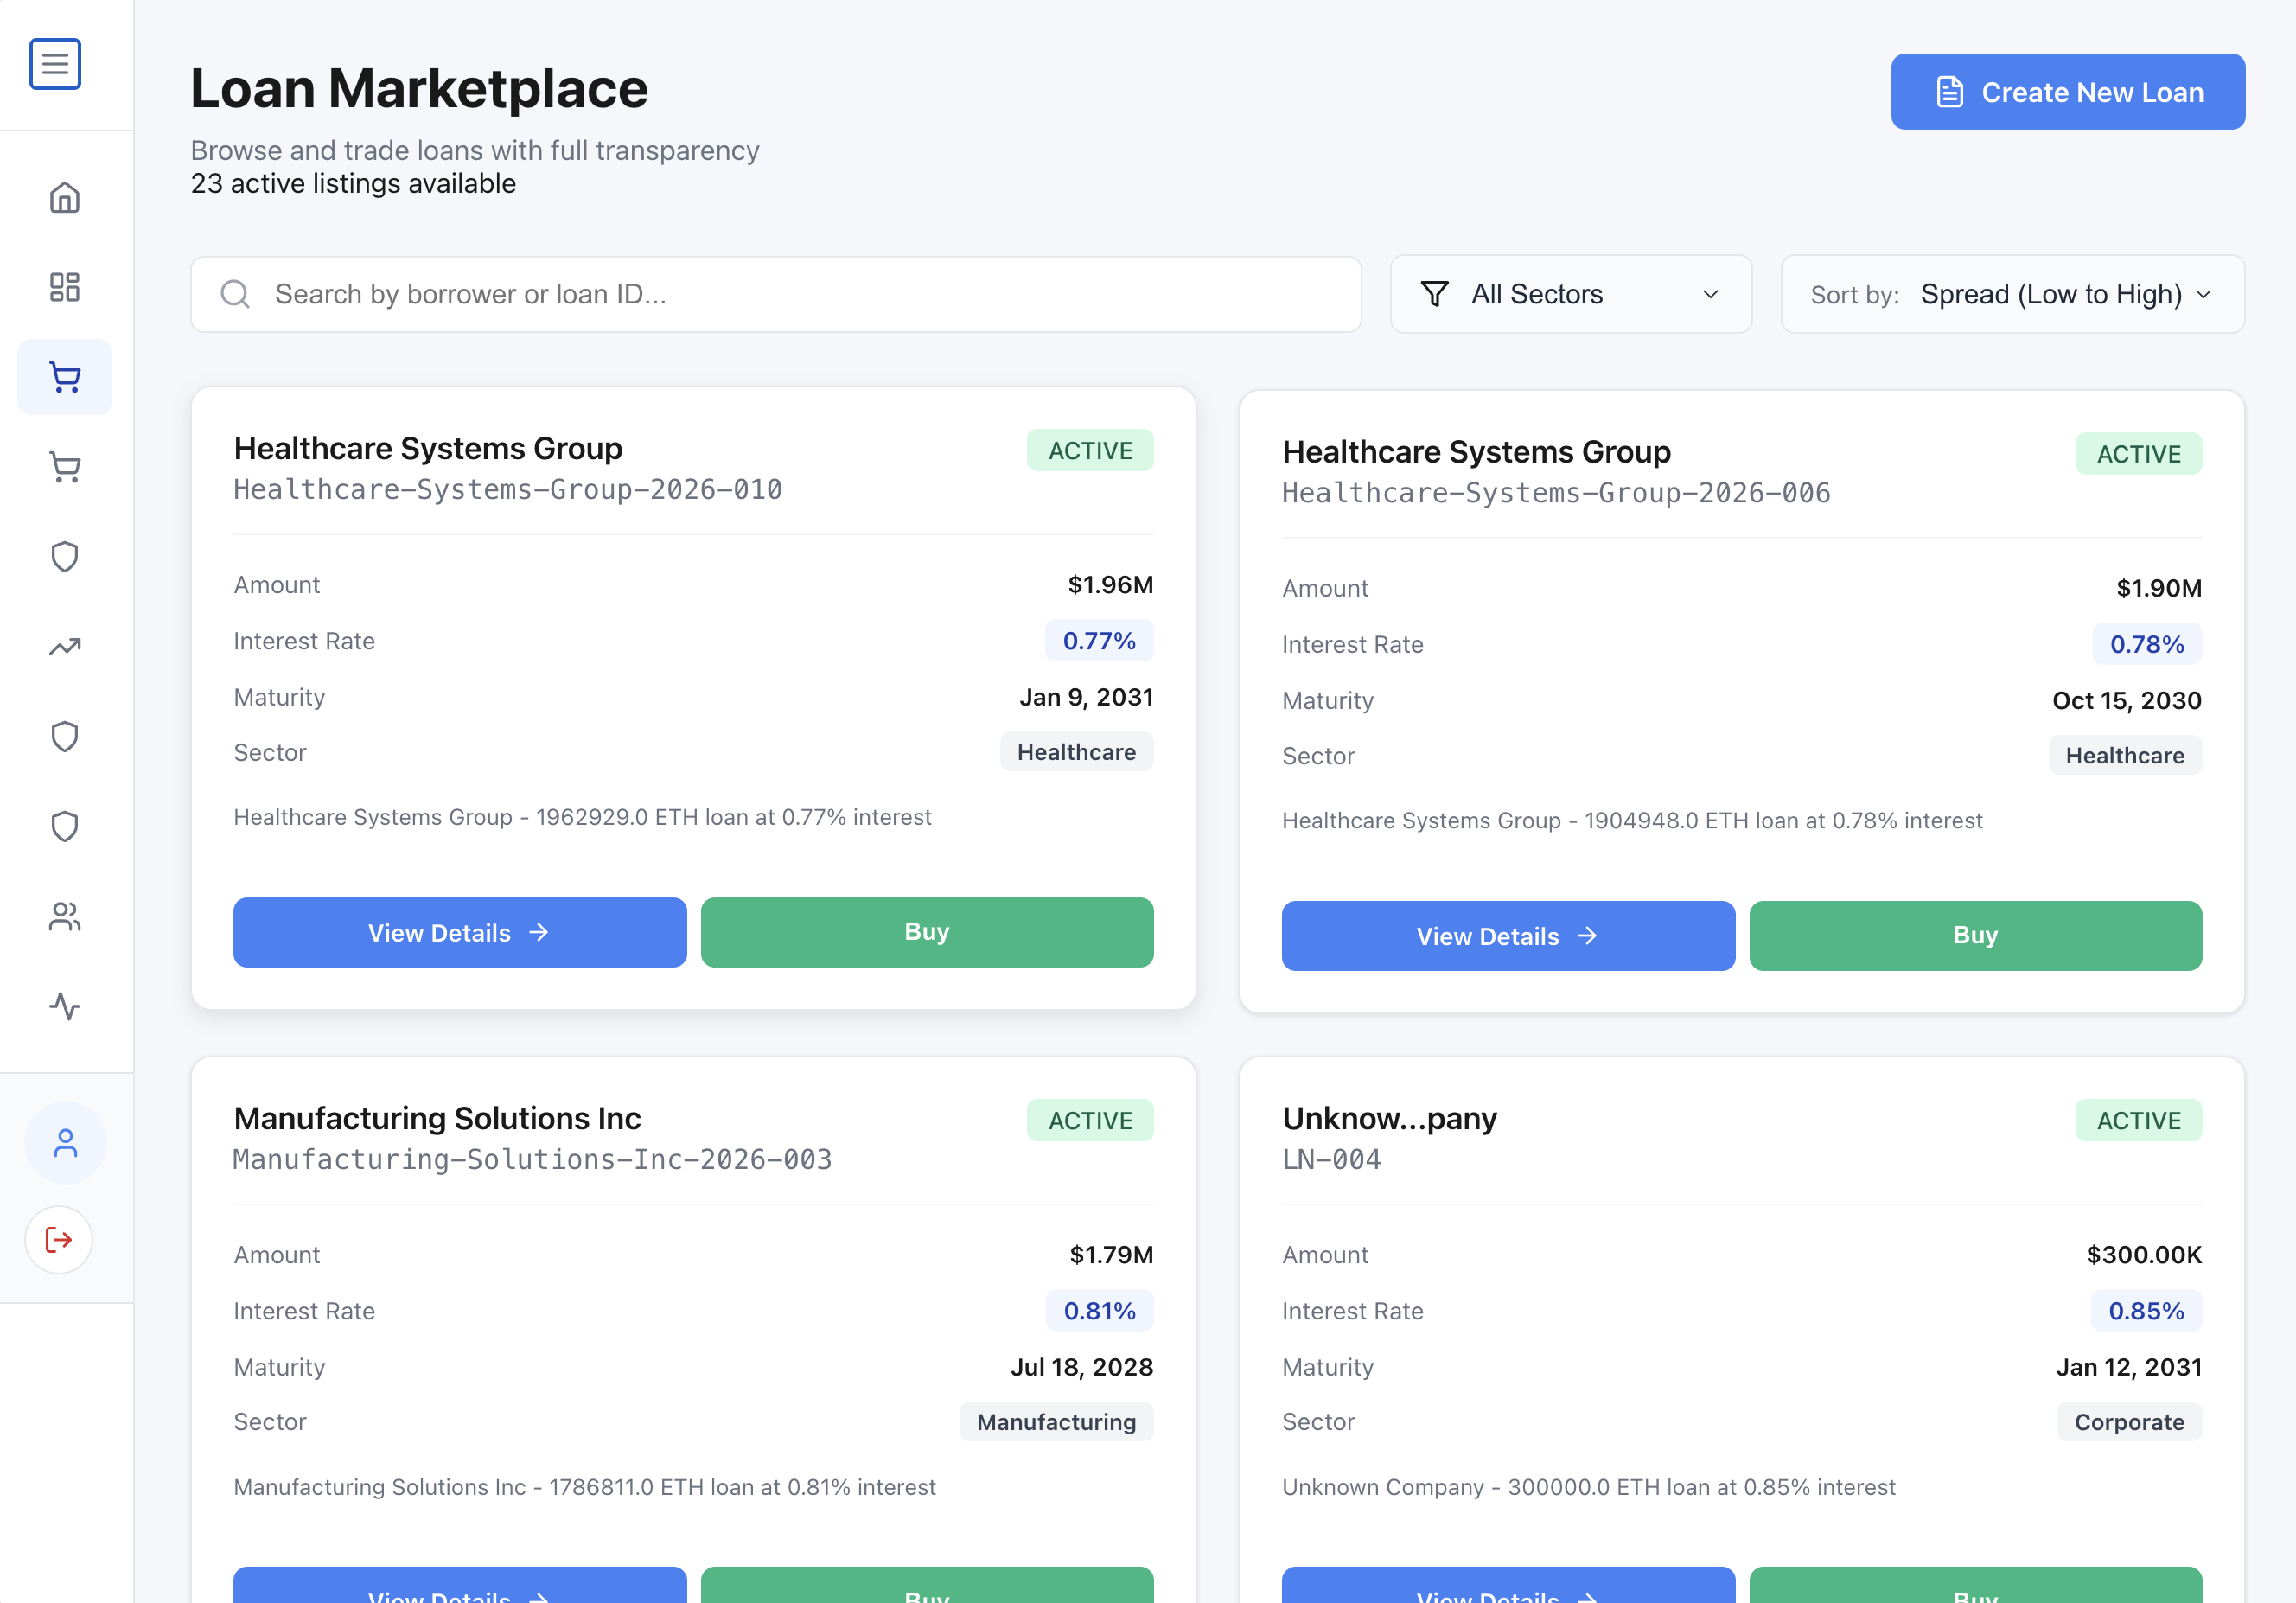Open the activity pulse icon

[65, 1006]
